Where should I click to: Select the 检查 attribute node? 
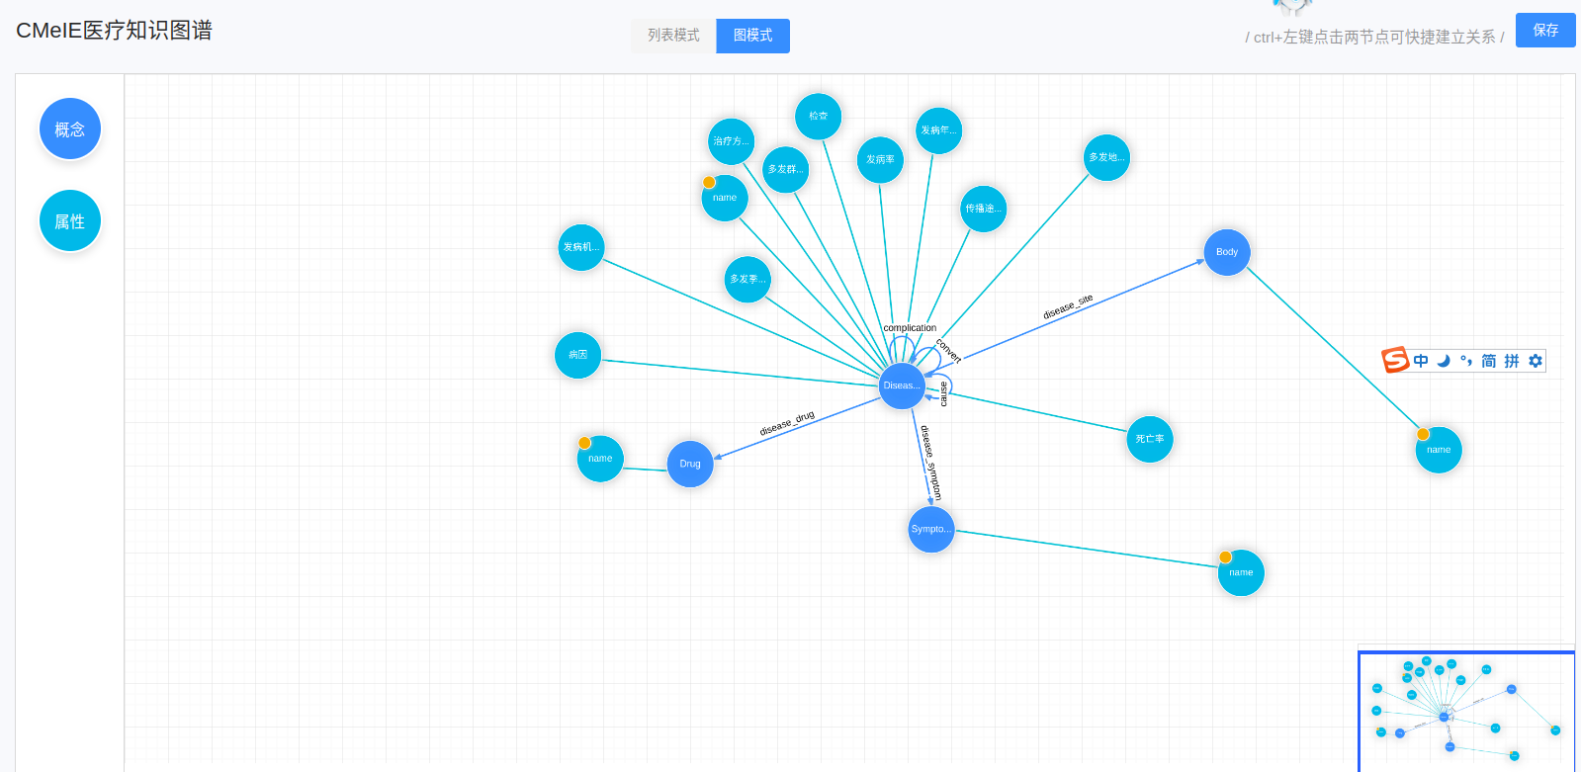pos(819,116)
